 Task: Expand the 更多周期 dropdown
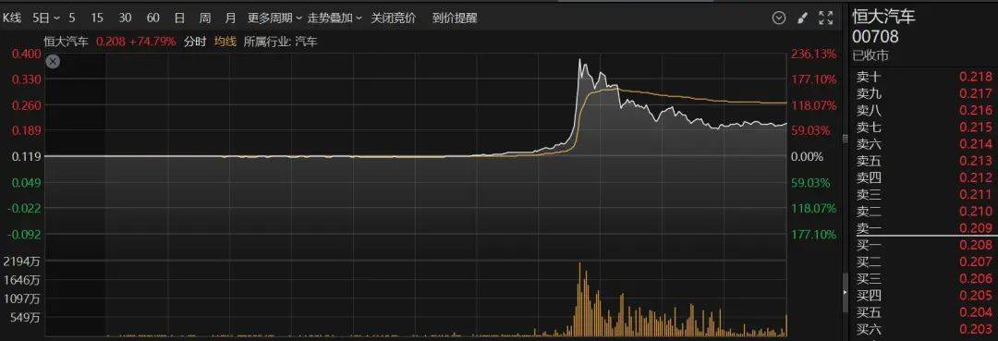click(x=274, y=18)
